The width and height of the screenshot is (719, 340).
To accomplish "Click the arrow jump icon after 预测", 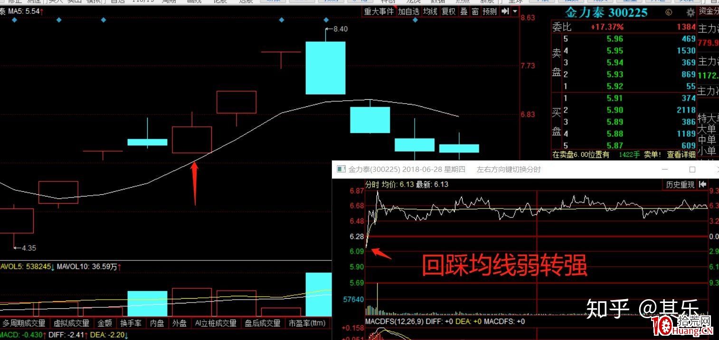I will (504, 11).
